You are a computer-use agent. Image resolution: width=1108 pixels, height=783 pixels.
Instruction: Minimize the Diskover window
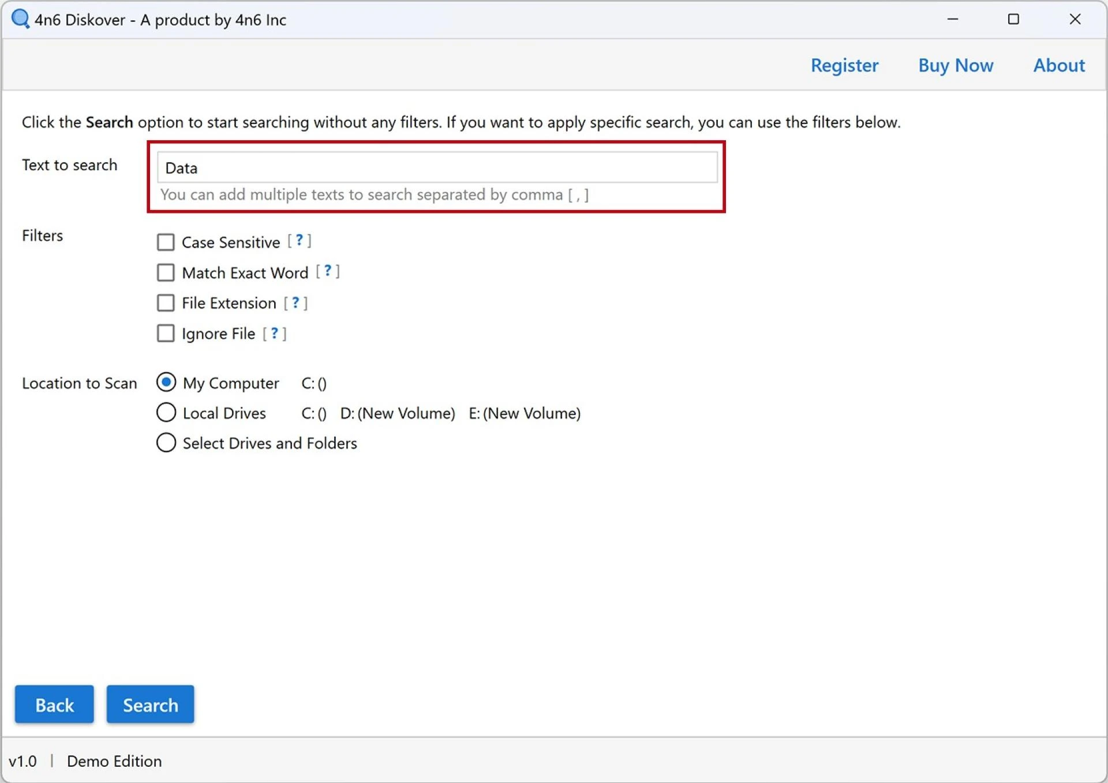[x=952, y=19]
